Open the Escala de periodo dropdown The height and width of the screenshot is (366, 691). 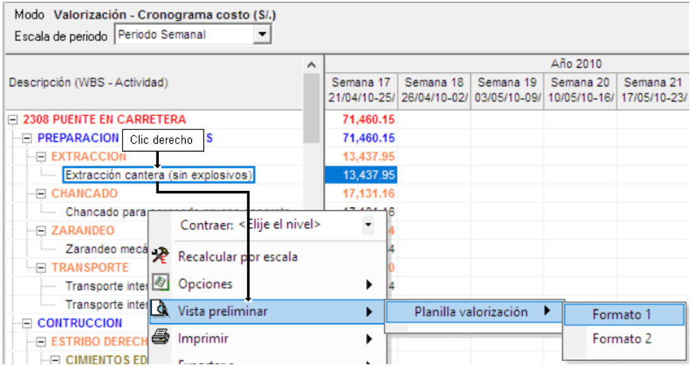(262, 34)
